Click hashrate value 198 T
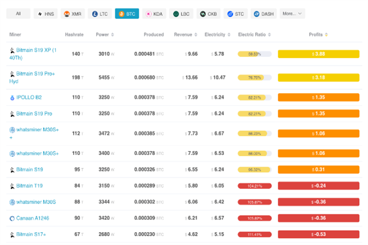 (x=78, y=78)
